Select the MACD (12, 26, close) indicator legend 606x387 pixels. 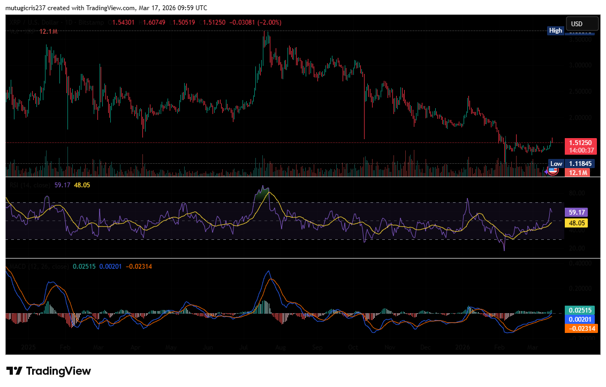[x=39, y=267]
